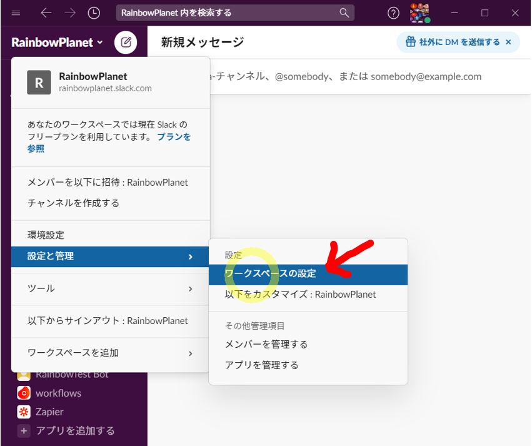Image resolution: width=532 pixels, height=446 pixels.
Task: Click the gift icon in DM banner
Action: click(x=411, y=42)
